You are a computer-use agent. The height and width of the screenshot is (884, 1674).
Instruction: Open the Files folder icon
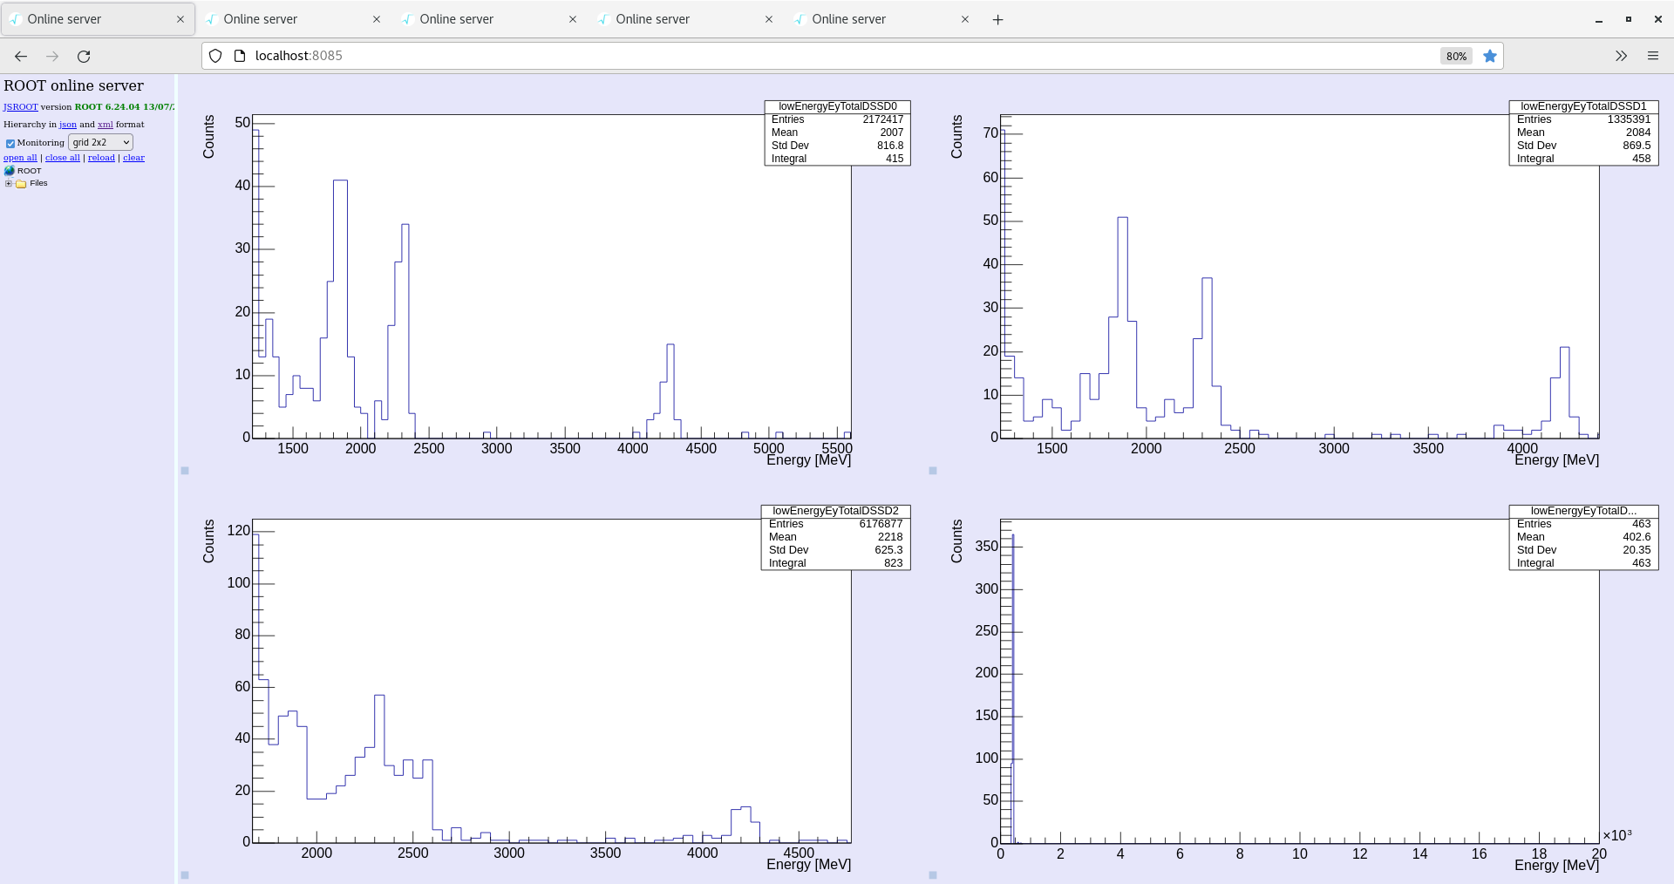click(20, 183)
